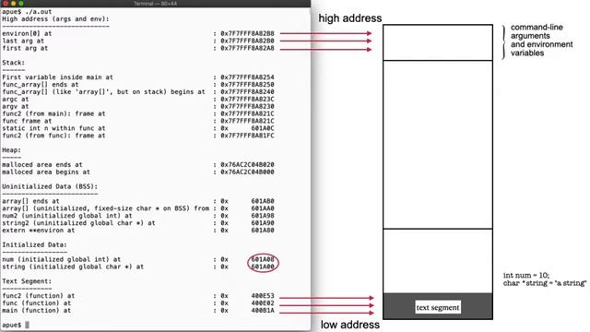The height and width of the screenshot is (332, 590).
Task: Select the 'main (function) at' label
Action: [37, 311]
